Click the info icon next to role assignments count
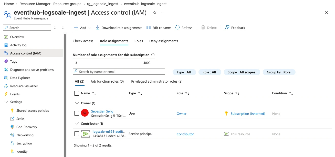 pos(153,55)
